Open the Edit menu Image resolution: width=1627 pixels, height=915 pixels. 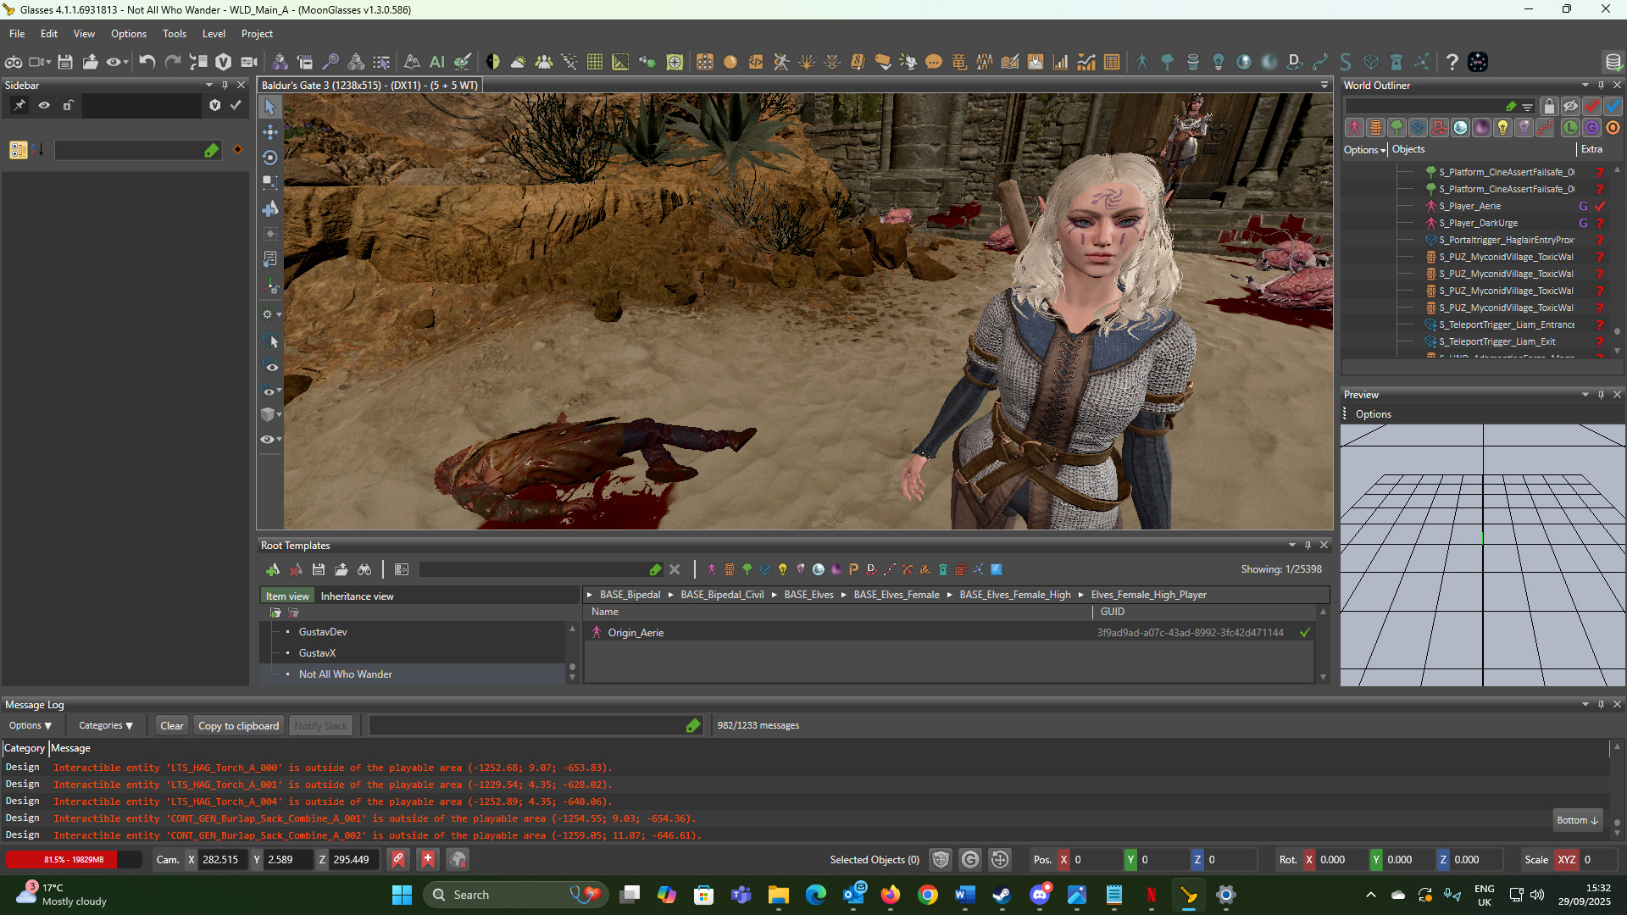point(49,34)
